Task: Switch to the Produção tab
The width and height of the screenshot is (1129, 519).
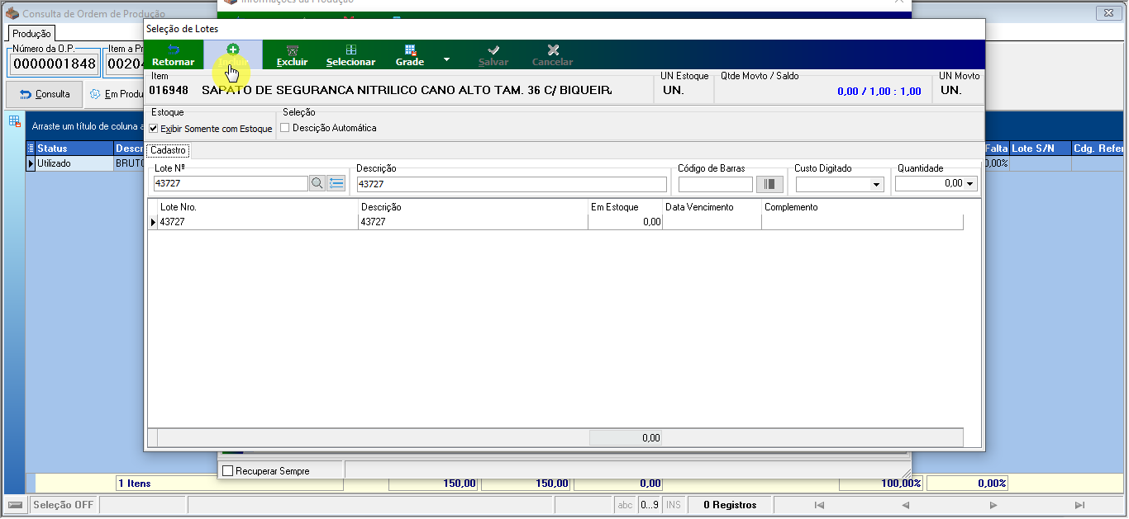Action: 32,34
